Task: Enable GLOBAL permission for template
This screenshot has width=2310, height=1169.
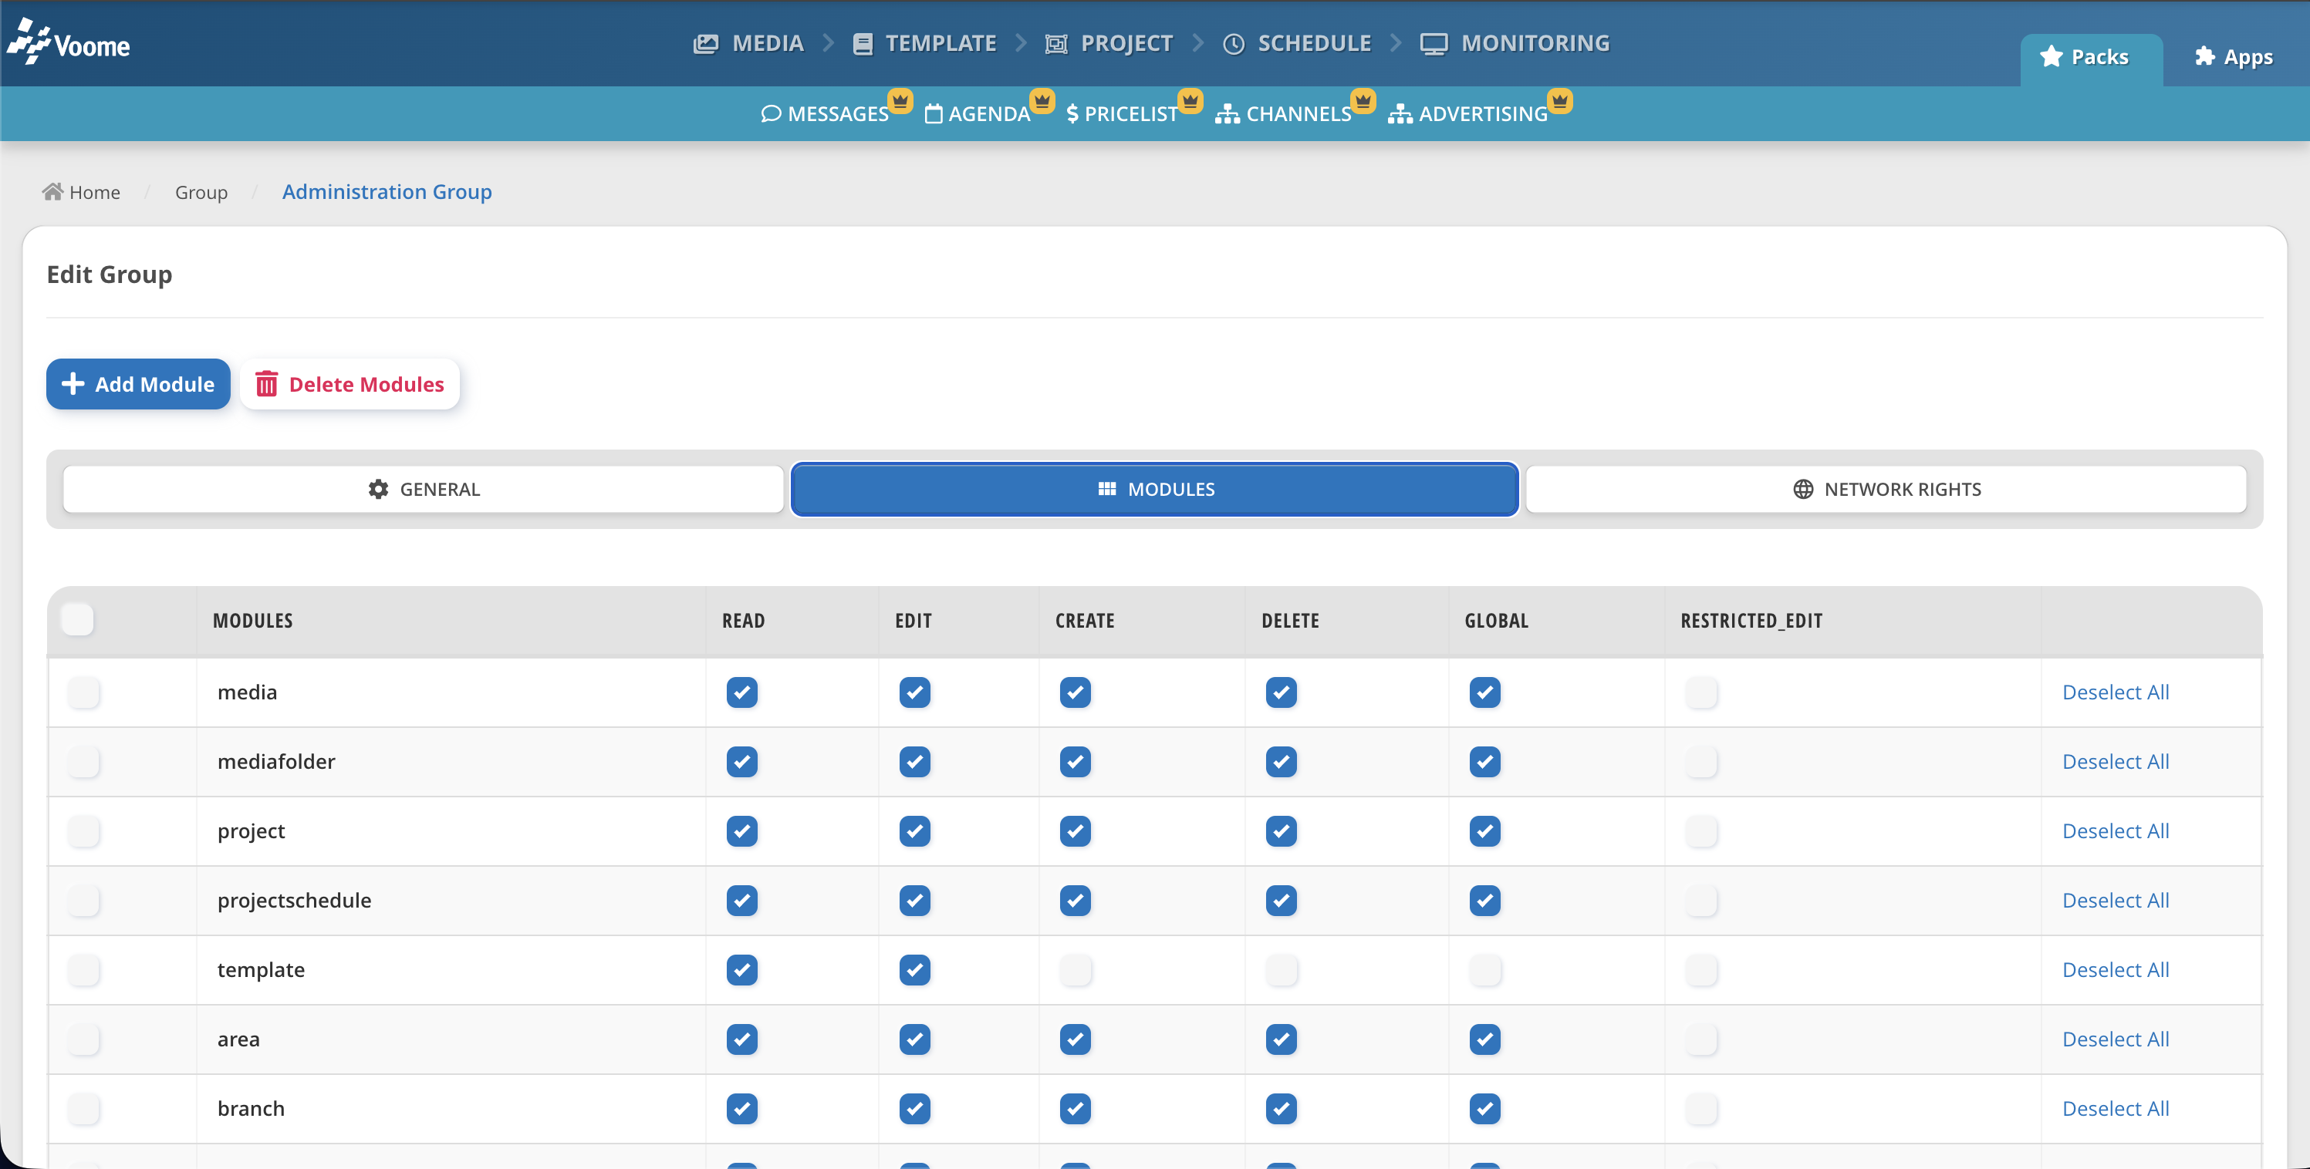Action: [x=1485, y=969]
